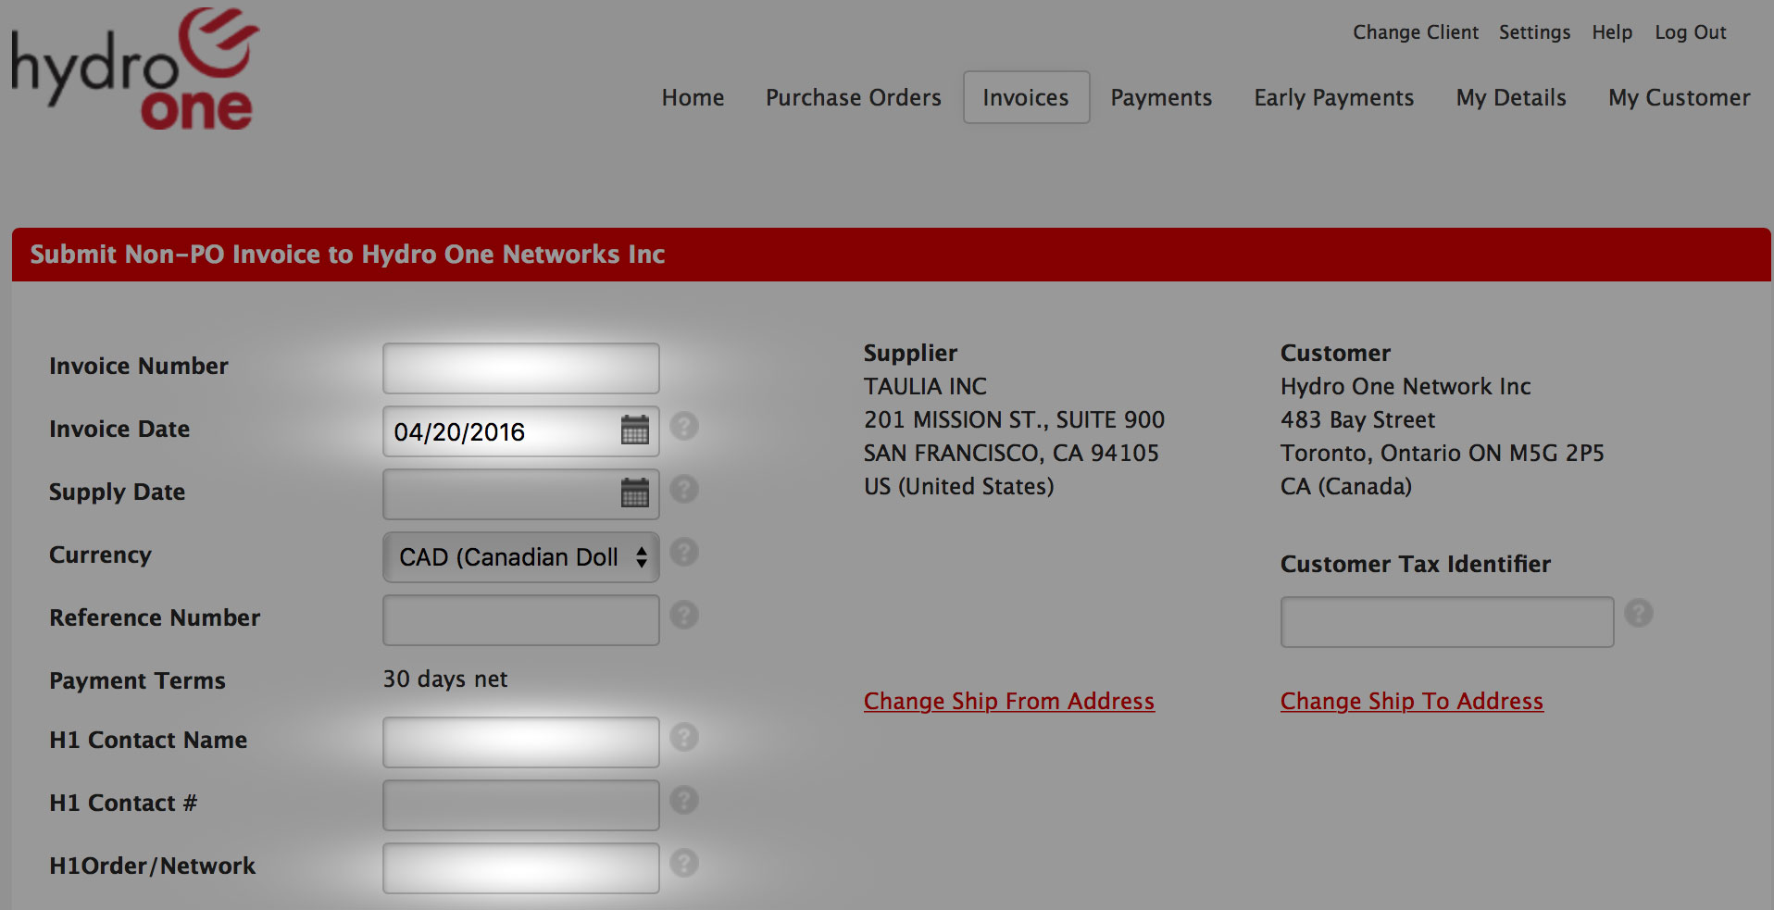Click the help icon beside Invoice Date
1774x910 pixels.
(684, 426)
